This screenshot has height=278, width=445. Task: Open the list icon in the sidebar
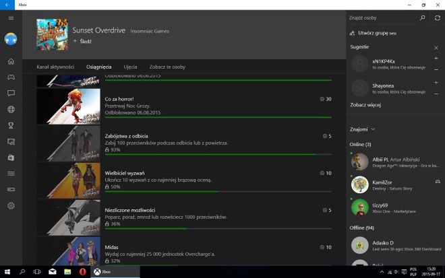[x=11, y=174]
